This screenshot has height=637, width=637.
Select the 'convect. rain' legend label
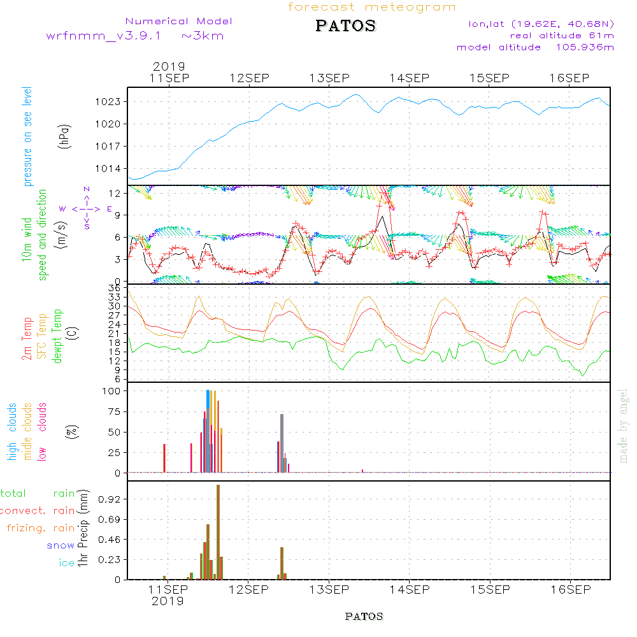[x=38, y=511]
